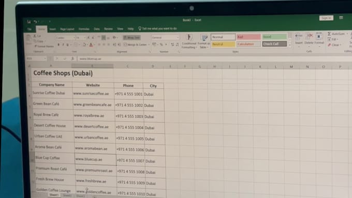Click the Orientation text angle icon
This screenshot has height=198, width=352.
pyautogui.click(x=114, y=37)
